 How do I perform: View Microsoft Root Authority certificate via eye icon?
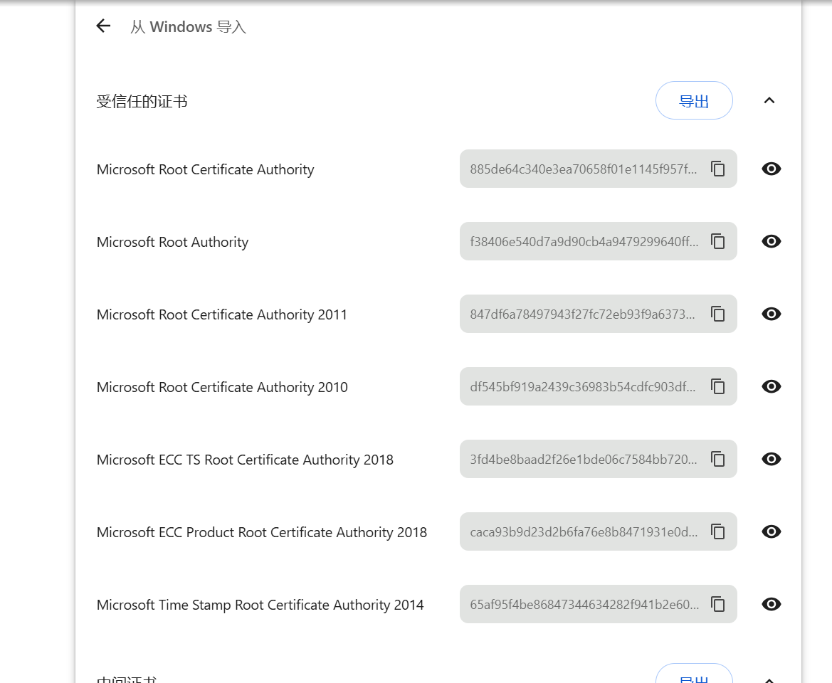click(772, 241)
